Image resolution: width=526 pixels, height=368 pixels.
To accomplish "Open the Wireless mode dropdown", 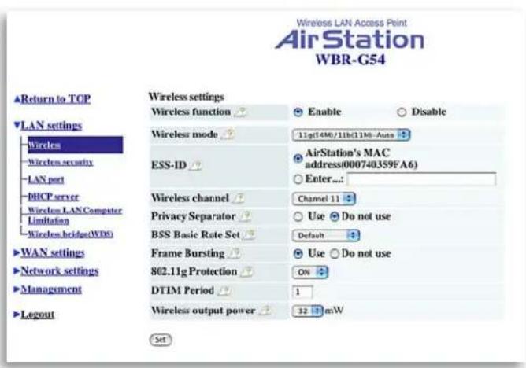I will (351, 135).
